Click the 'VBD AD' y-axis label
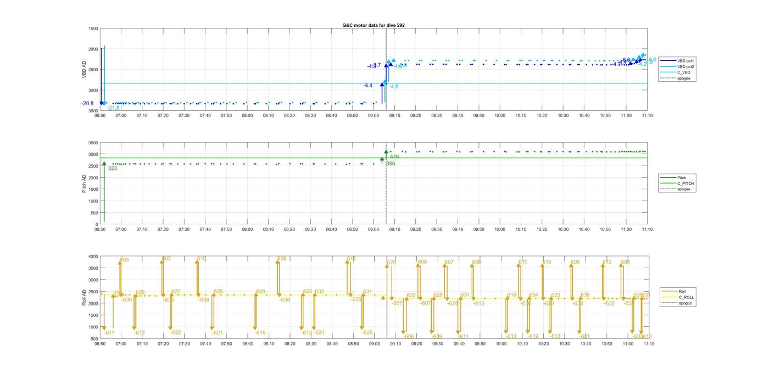The image size is (769, 380). [84, 70]
